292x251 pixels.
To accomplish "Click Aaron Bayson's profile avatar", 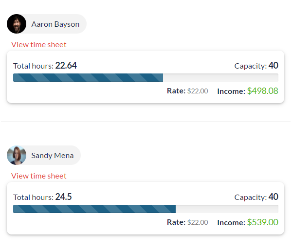I will click(17, 24).
